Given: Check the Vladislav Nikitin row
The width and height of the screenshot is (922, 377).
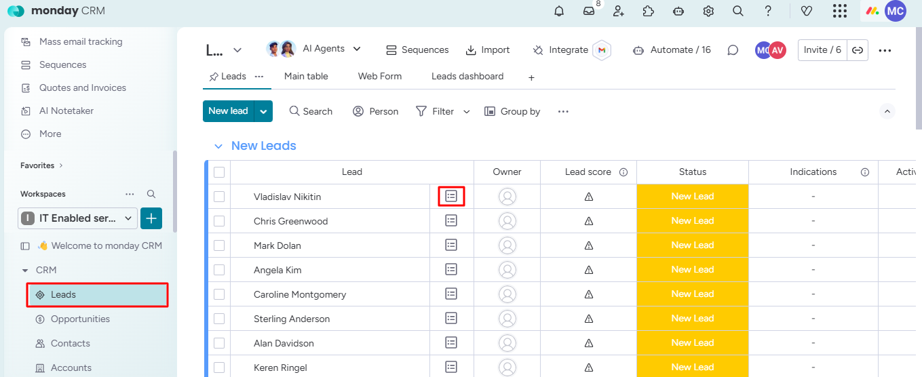Looking at the screenshot, I should (219, 197).
